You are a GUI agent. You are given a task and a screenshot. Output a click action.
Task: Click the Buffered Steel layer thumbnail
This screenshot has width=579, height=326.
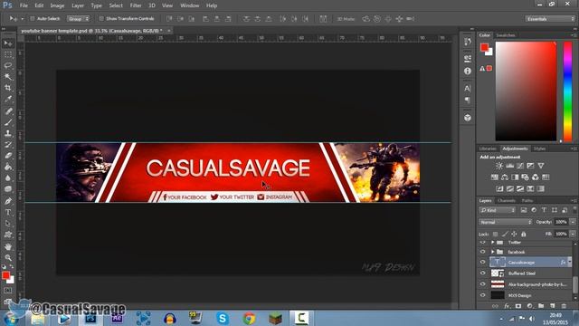(x=498, y=273)
